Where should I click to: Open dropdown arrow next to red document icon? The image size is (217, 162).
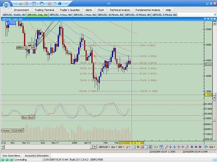point(29,4)
